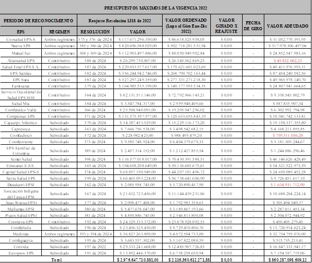312x263 pixels.
Task: Select the title cell 'PRESUPUESTOS MAXIMOS DE LA VIGENCIA 2022'
Action: pyautogui.click(x=155, y=8)
